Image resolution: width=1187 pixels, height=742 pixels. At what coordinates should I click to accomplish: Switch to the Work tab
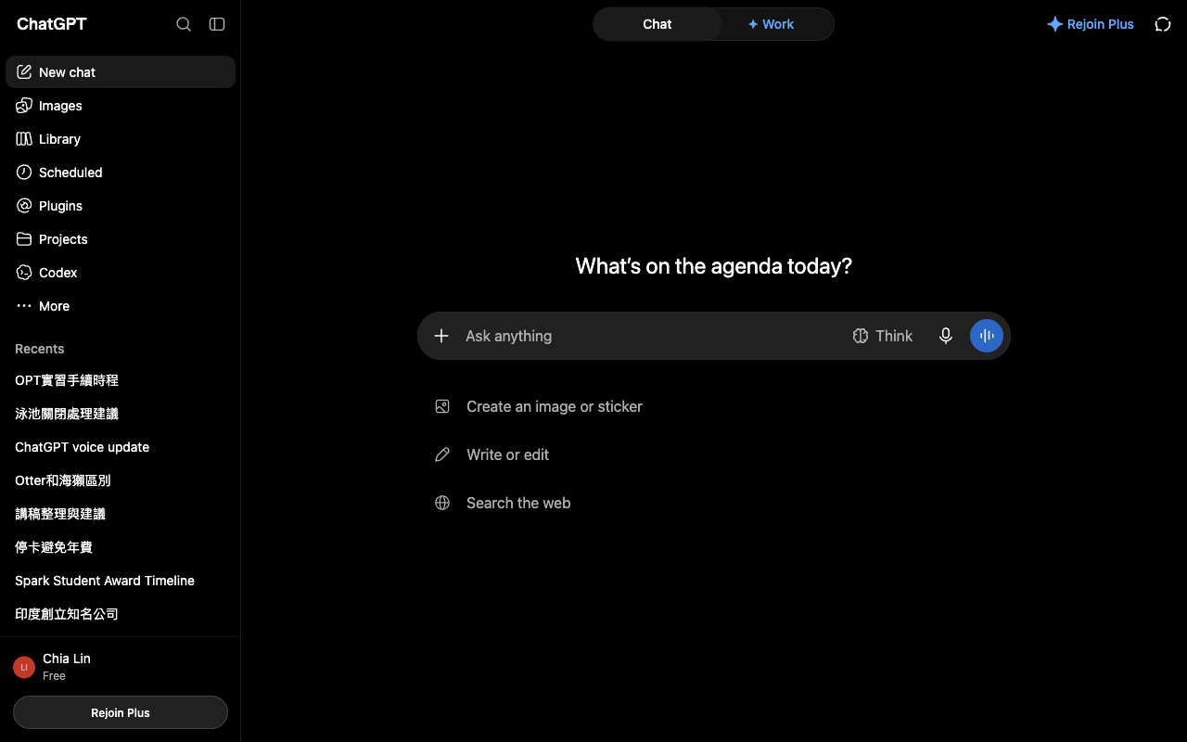771,24
